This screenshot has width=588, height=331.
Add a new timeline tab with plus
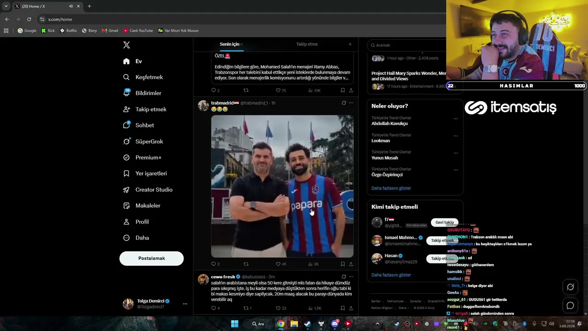(x=350, y=44)
